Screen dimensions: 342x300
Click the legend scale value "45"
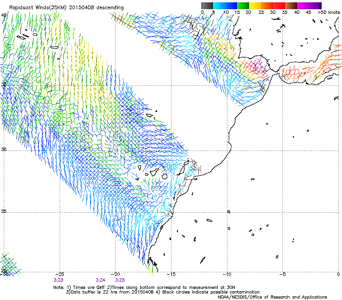tap(308, 12)
